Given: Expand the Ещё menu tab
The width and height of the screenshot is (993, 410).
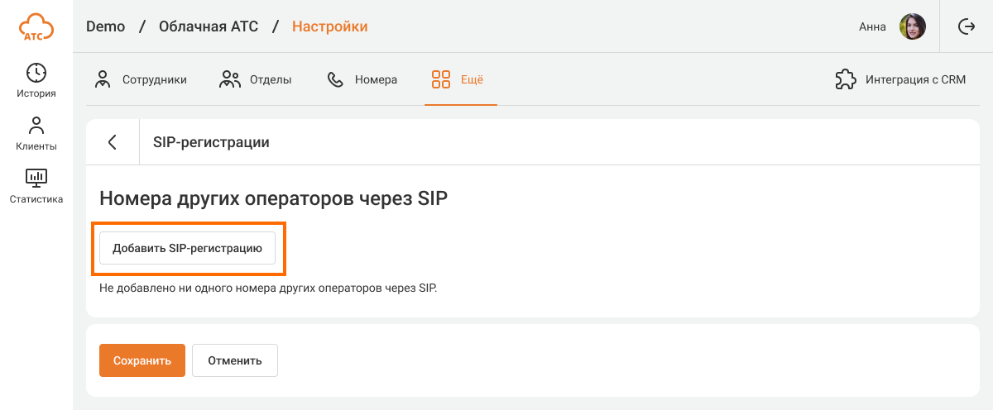Looking at the screenshot, I should (x=458, y=80).
